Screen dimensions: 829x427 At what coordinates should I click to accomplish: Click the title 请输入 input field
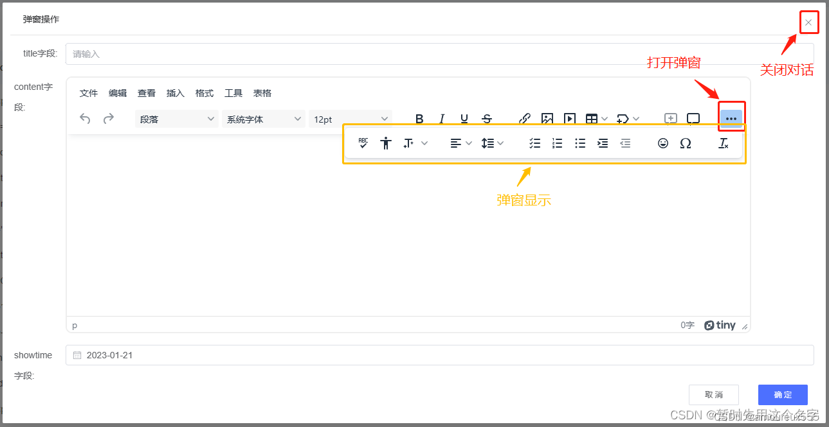click(x=257, y=53)
